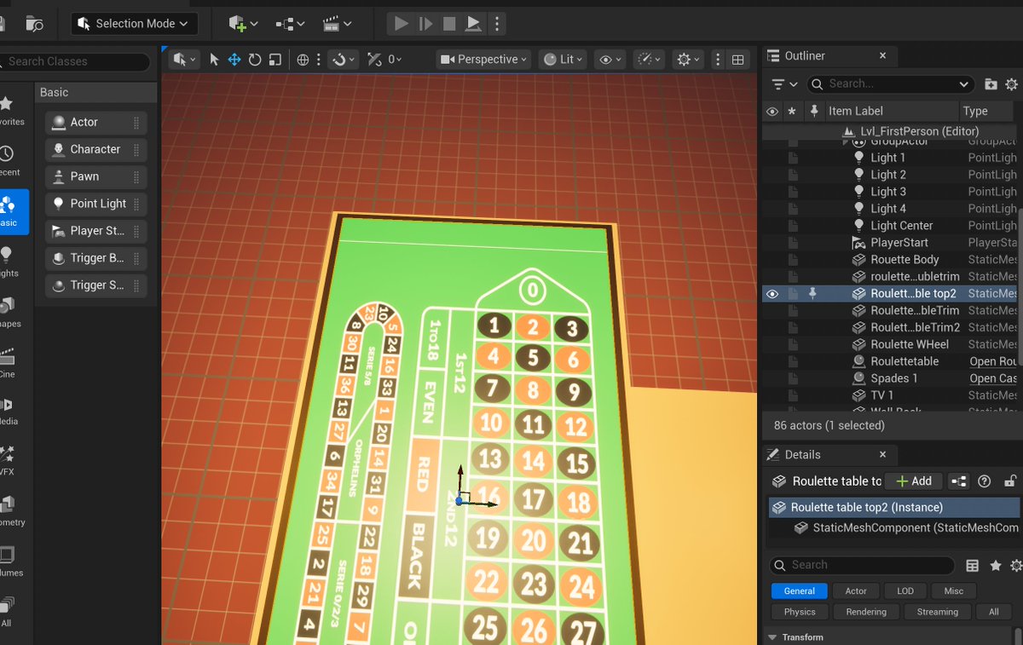The image size is (1023, 645).
Task: Focus the Outliner search field
Action: click(x=890, y=84)
